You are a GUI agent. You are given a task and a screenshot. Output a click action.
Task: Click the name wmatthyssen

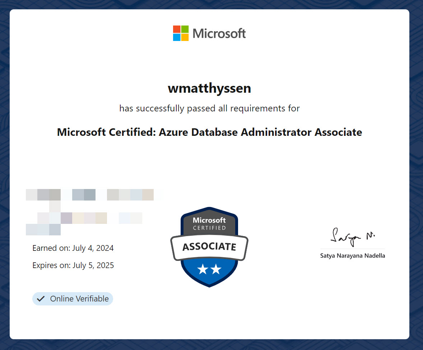[210, 88]
